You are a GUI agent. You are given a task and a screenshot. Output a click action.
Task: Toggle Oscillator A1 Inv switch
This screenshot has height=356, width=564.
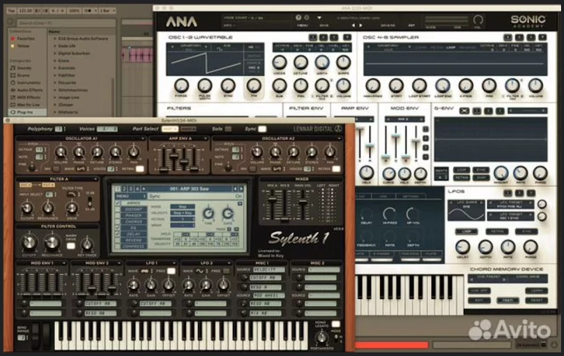56,169
